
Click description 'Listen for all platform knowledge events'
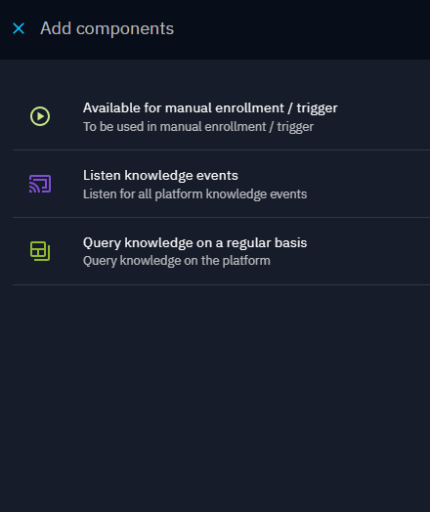(x=194, y=194)
